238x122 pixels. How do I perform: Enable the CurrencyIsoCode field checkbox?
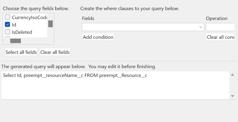(x=8, y=17)
